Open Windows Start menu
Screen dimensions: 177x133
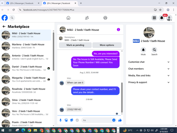click(x=3, y=130)
